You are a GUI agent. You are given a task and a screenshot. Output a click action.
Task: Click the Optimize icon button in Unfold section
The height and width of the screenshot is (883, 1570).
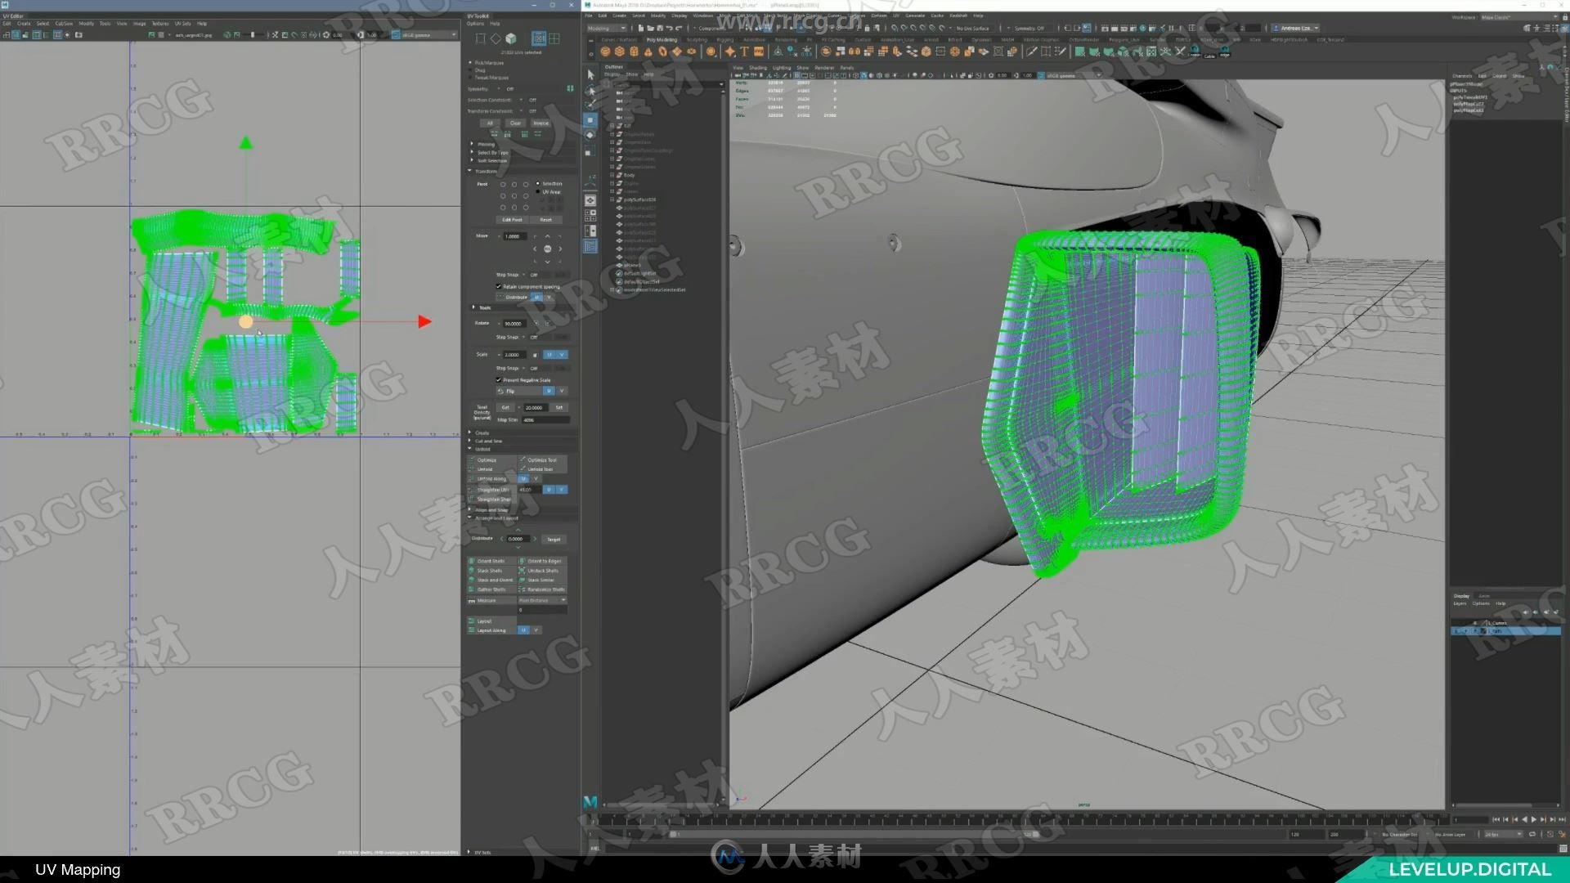coord(491,460)
